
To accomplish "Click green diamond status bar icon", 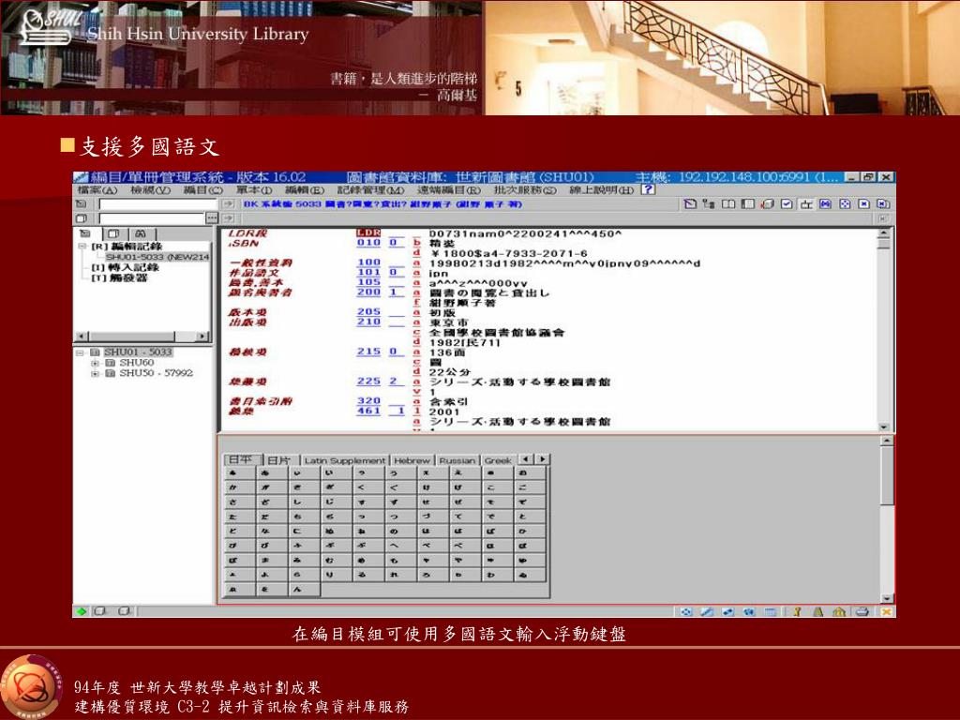I will [x=82, y=611].
